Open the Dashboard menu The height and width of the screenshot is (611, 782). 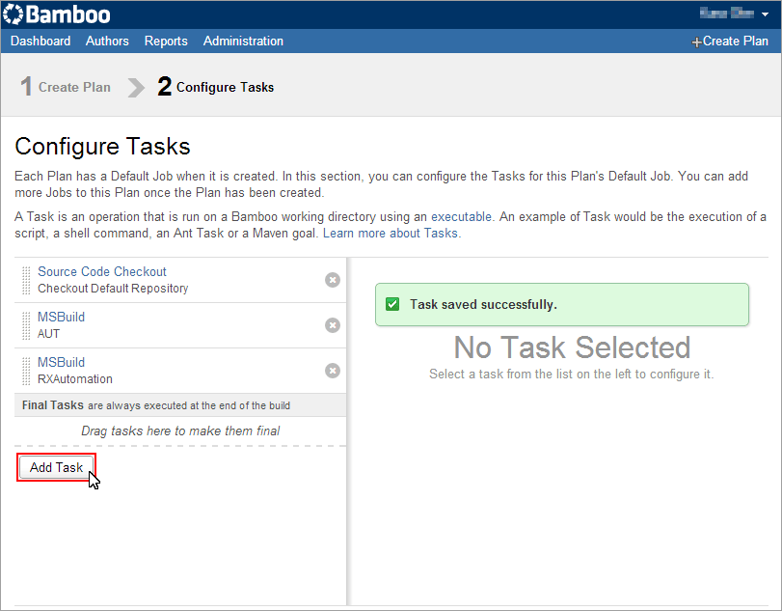tap(40, 41)
